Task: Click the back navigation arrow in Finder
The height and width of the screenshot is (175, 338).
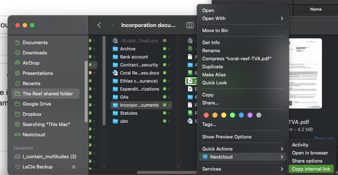Action: [99, 25]
